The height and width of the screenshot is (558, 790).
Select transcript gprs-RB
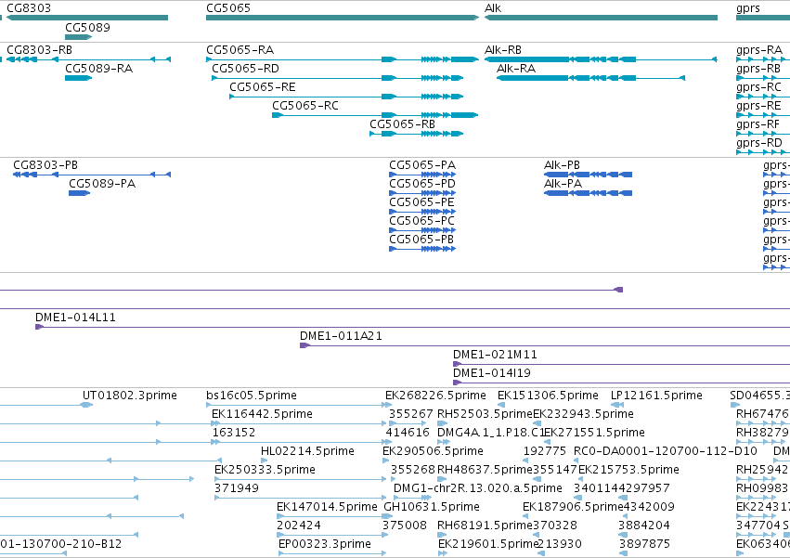tap(758, 69)
